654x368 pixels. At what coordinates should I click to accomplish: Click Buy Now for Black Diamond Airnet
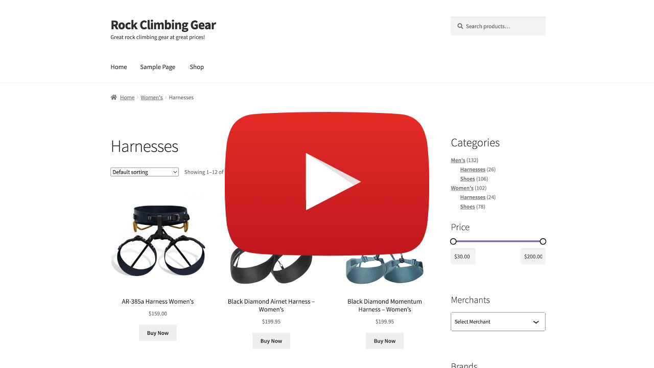pyautogui.click(x=271, y=341)
